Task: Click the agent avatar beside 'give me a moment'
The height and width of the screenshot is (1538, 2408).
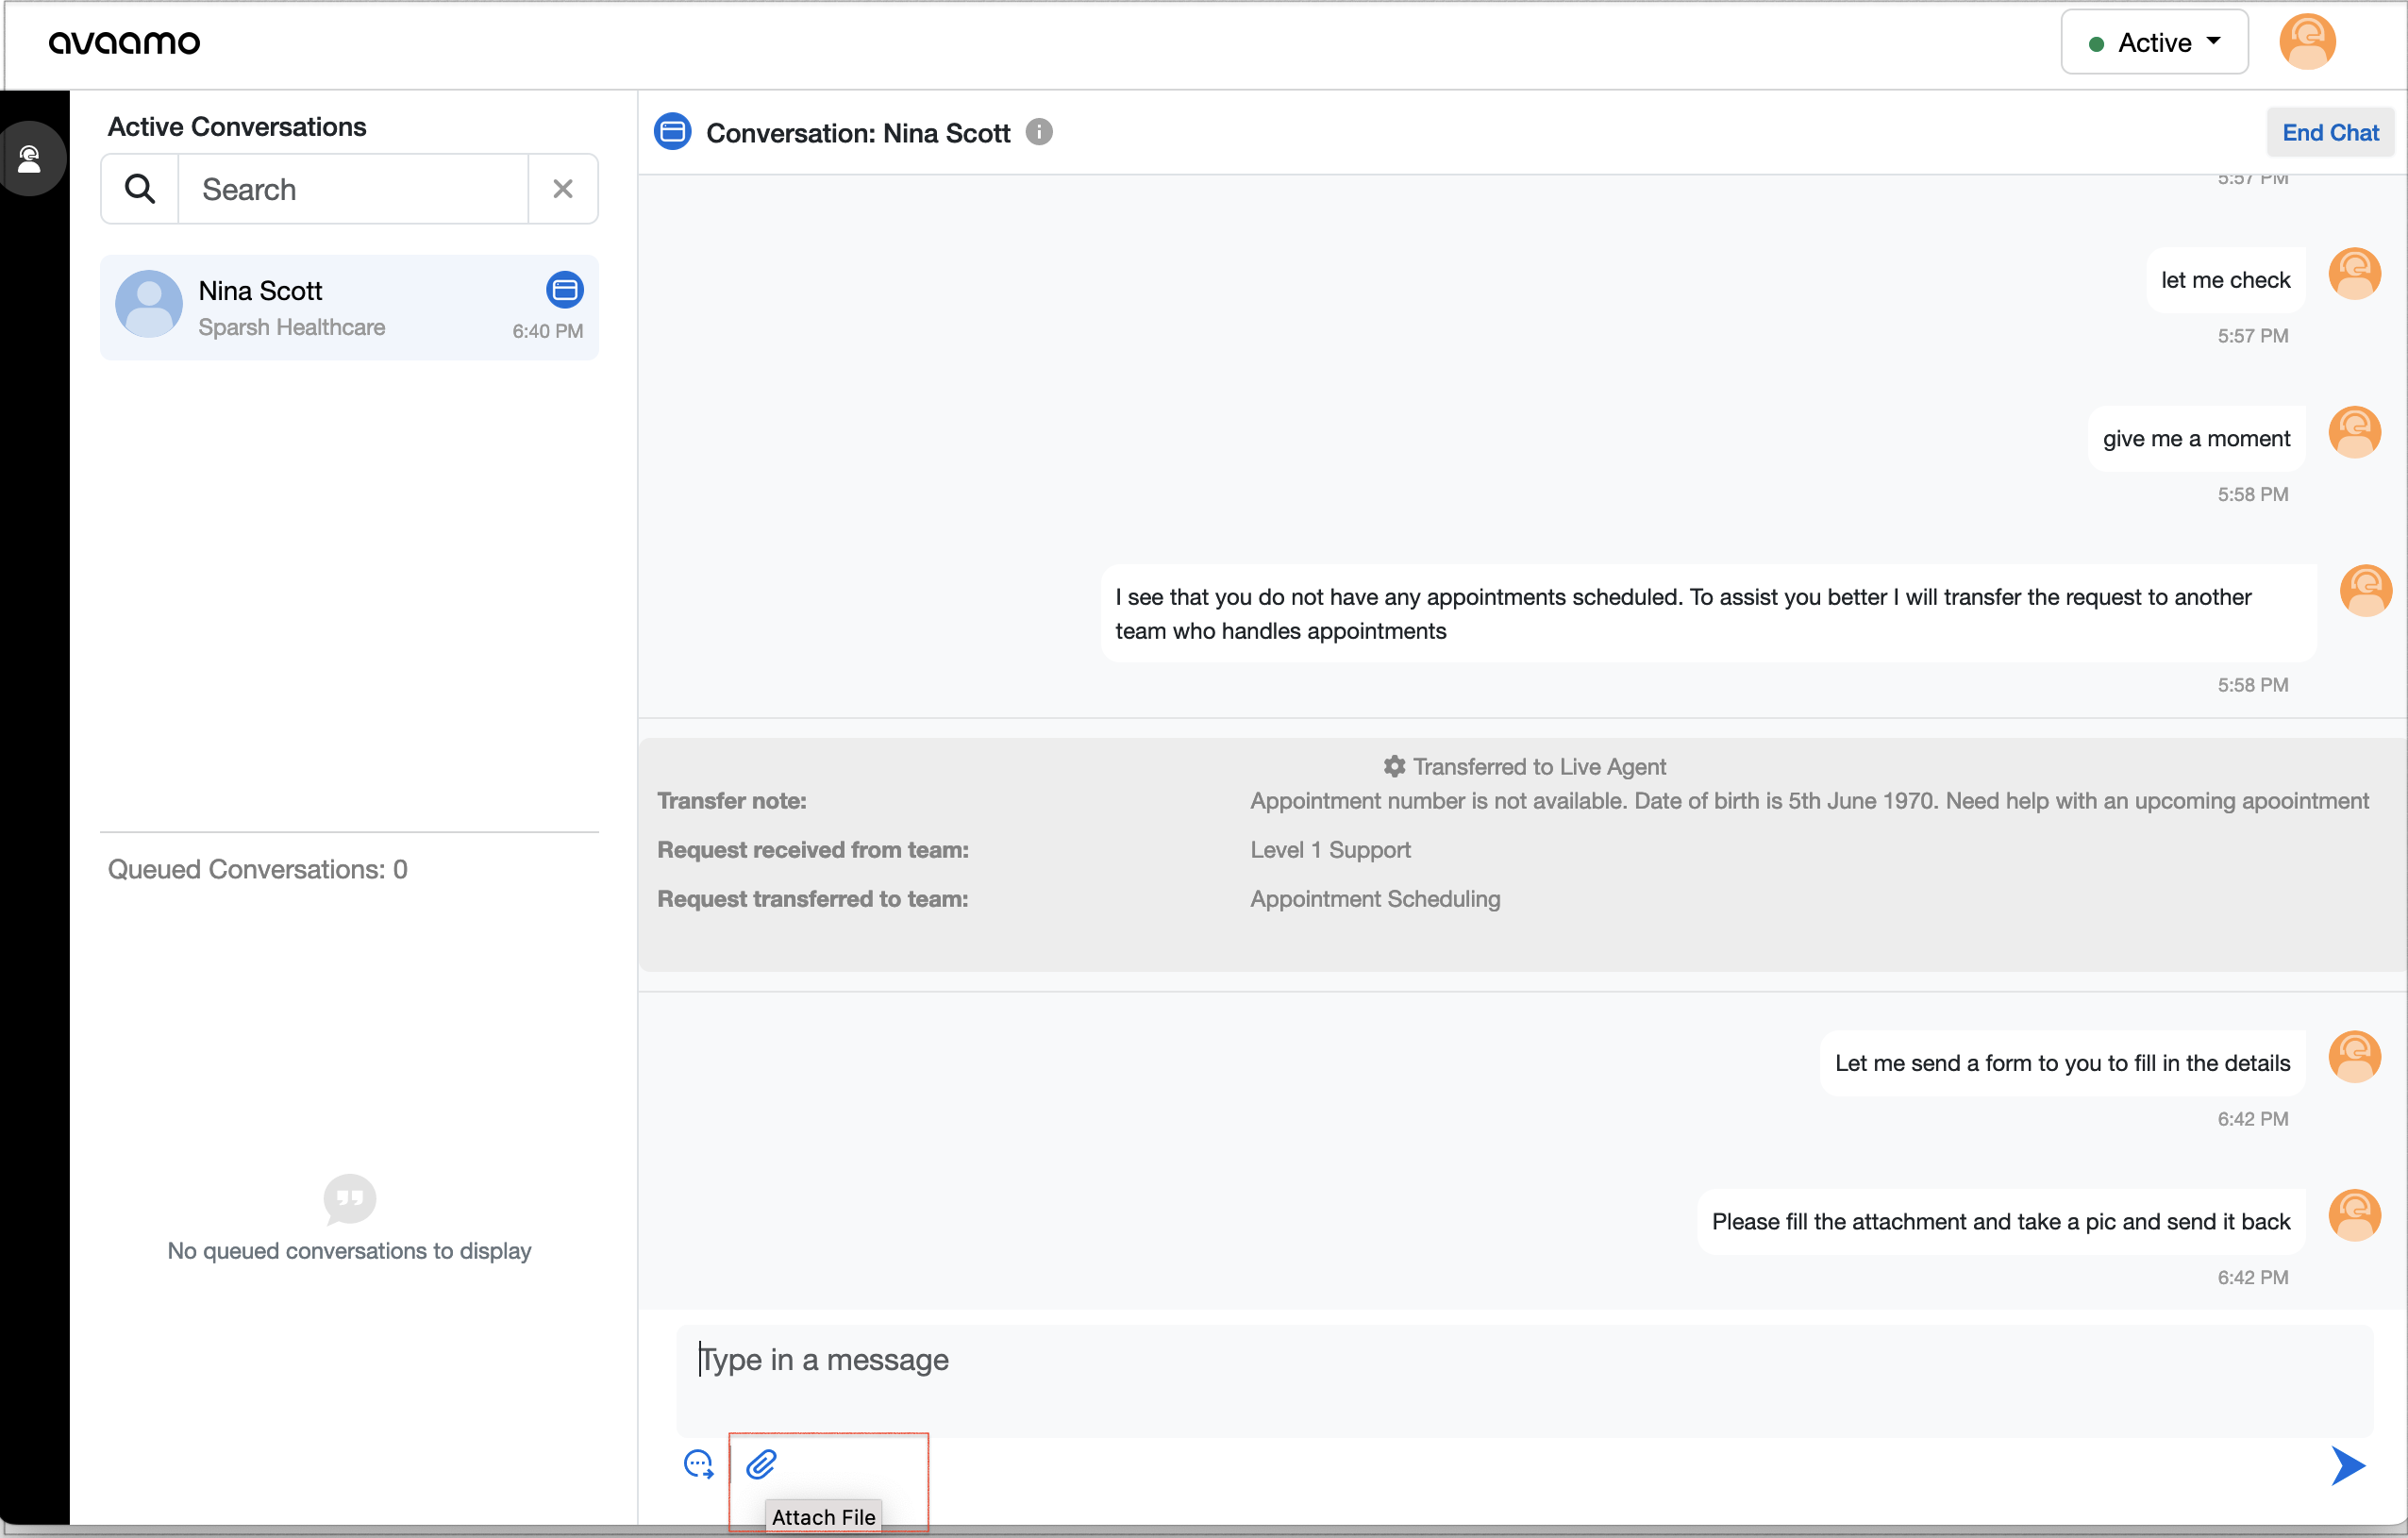Action: point(2354,432)
